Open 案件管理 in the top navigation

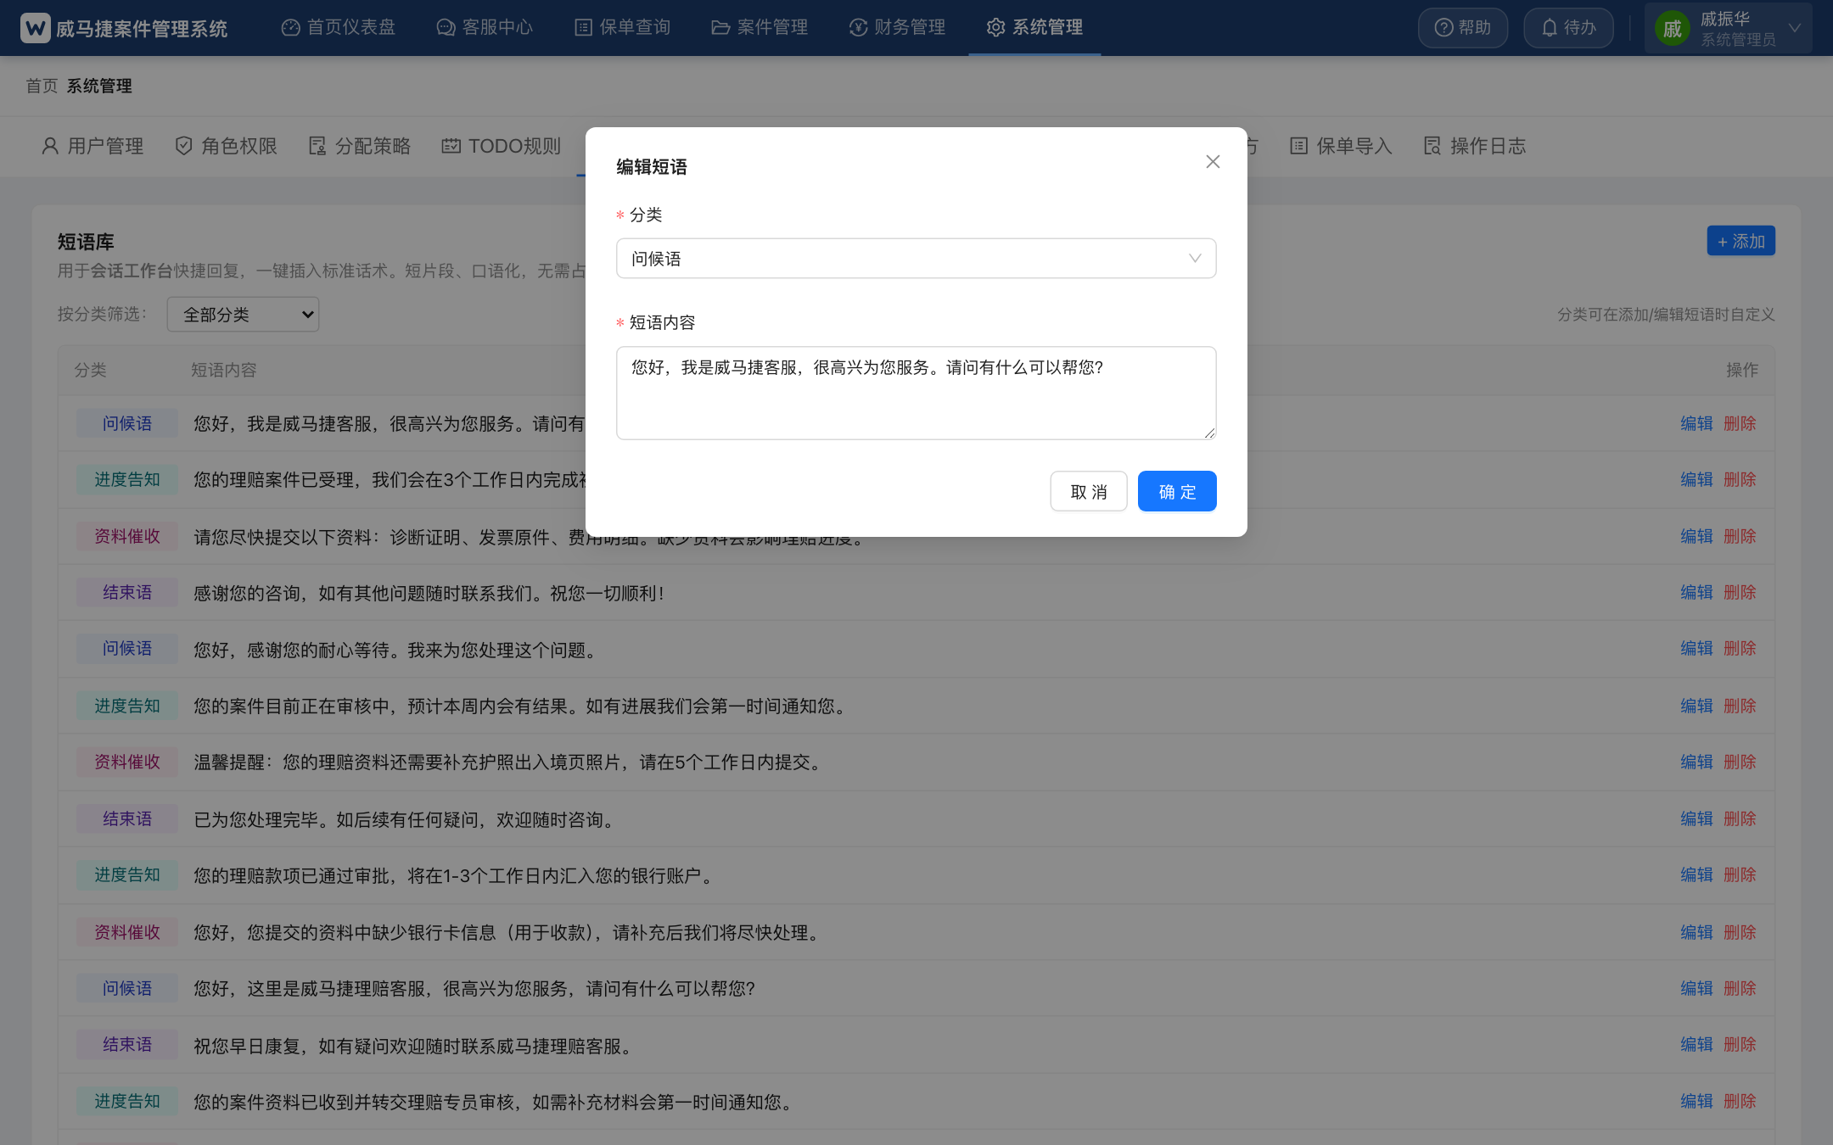(760, 28)
